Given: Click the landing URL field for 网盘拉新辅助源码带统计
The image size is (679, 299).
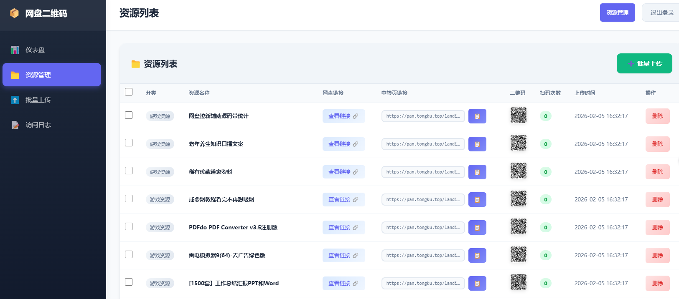Looking at the screenshot, I should [423, 116].
